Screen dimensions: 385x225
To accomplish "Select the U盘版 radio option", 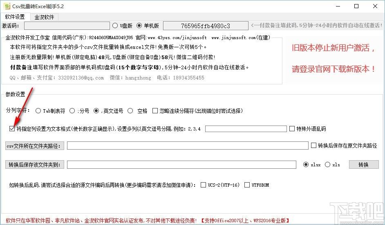I will (115, 26).
